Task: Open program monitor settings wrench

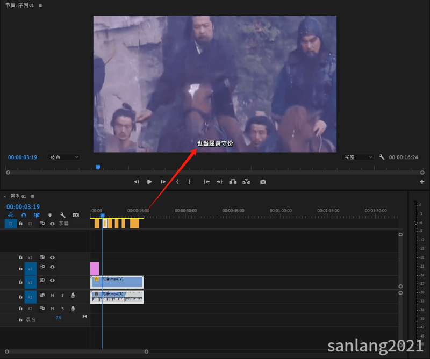Action: pyautogui.click(x=382, y=157)
